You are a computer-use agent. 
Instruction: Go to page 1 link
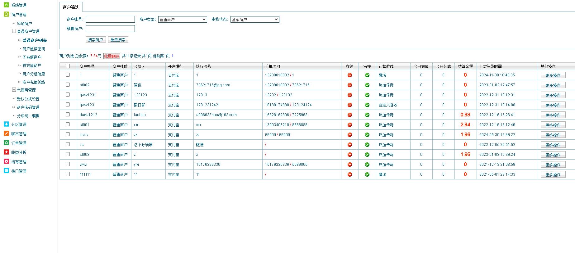pyautogui.click(x=173, y=56)
